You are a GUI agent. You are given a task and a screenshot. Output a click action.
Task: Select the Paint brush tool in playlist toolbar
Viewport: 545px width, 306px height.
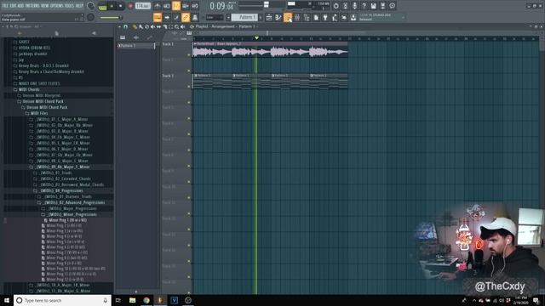(141, 26)
